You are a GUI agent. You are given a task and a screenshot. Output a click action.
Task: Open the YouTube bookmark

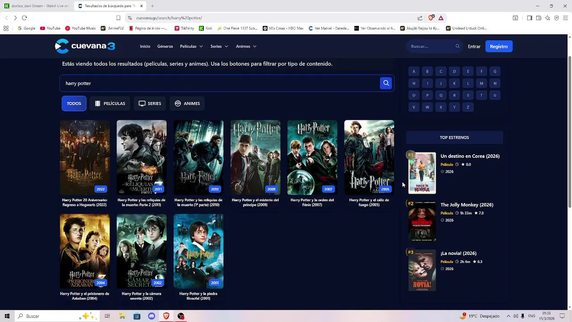pos(50,28)
